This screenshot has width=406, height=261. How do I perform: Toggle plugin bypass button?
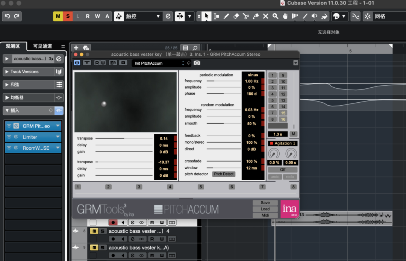coord(87,63)
